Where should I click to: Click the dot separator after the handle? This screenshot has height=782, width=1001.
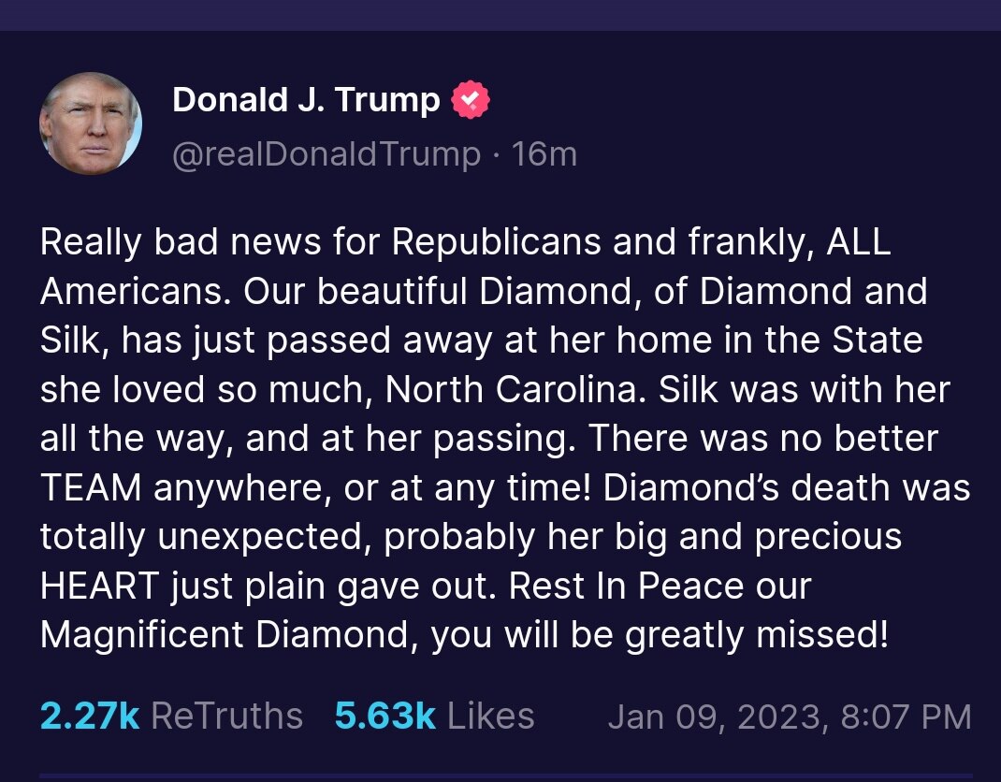(496, 154)
